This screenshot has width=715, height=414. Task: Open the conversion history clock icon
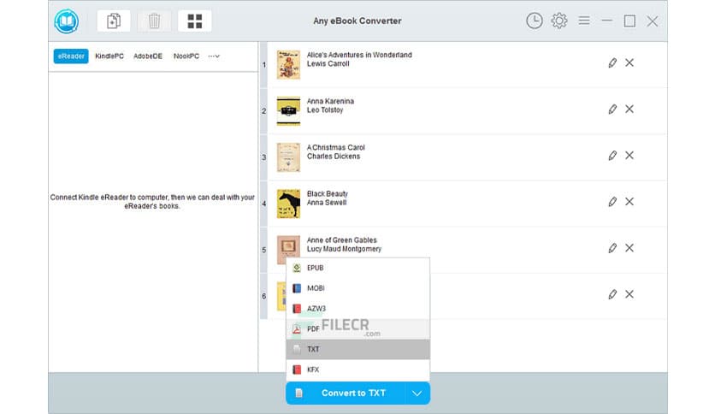535,21
